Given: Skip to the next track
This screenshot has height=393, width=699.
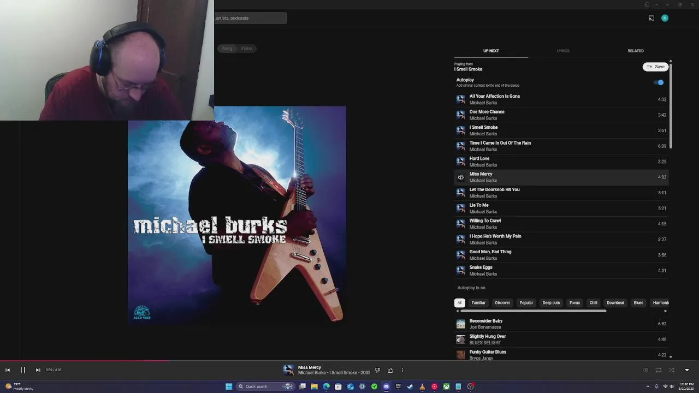Looking at the screenshot, I should tap(38, 370).
